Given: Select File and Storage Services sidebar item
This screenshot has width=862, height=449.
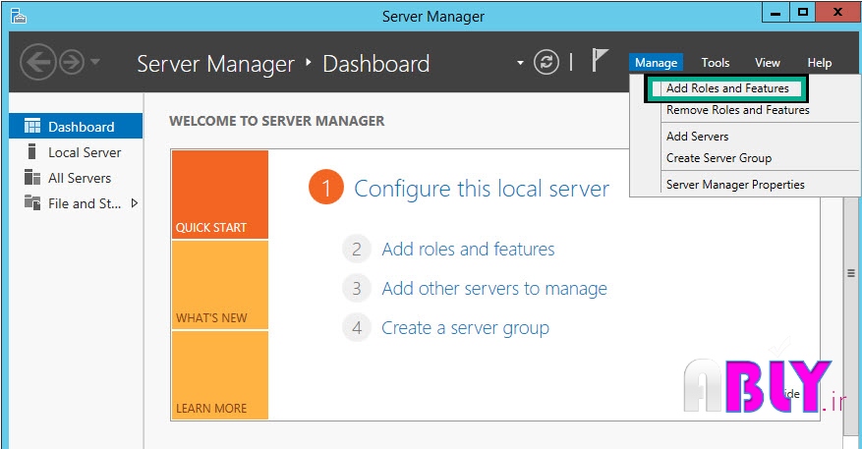Looking at the screenshot, I should point(76,203).
